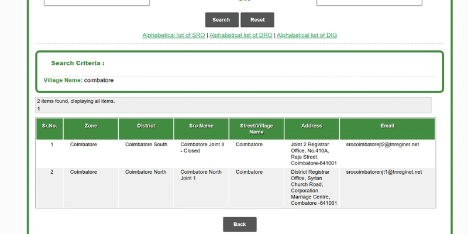Select the Address column header
Viewport: 468px width, 234px height.
[312, 129]
